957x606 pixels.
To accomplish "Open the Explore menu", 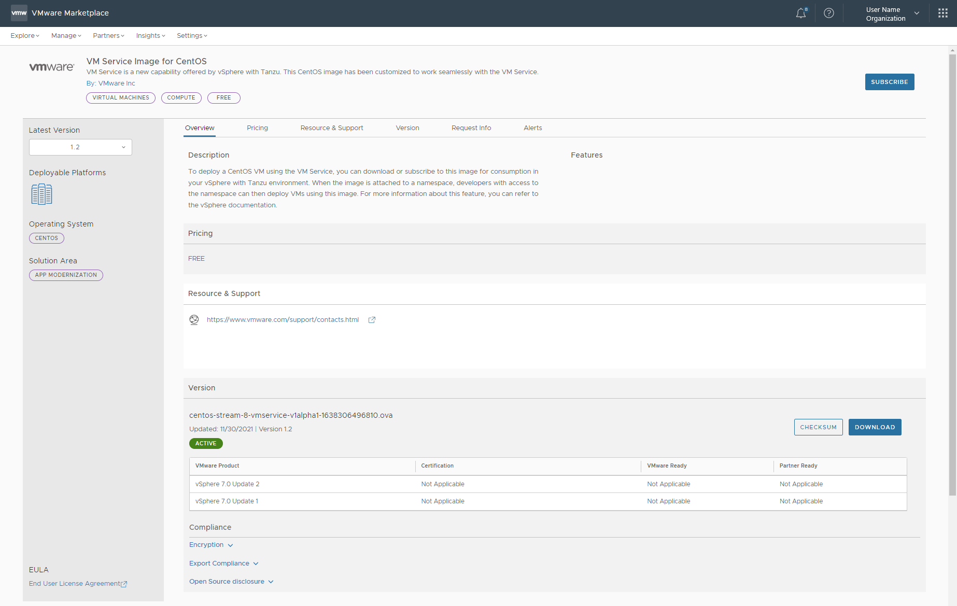I will [25, 36].
